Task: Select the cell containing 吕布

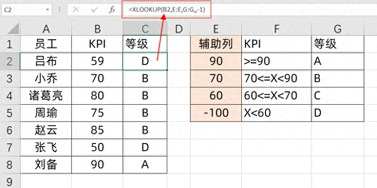Action: coord(46,61)
